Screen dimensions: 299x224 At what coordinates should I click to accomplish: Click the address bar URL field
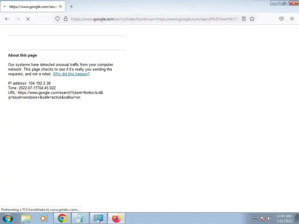tap(154, 19)
